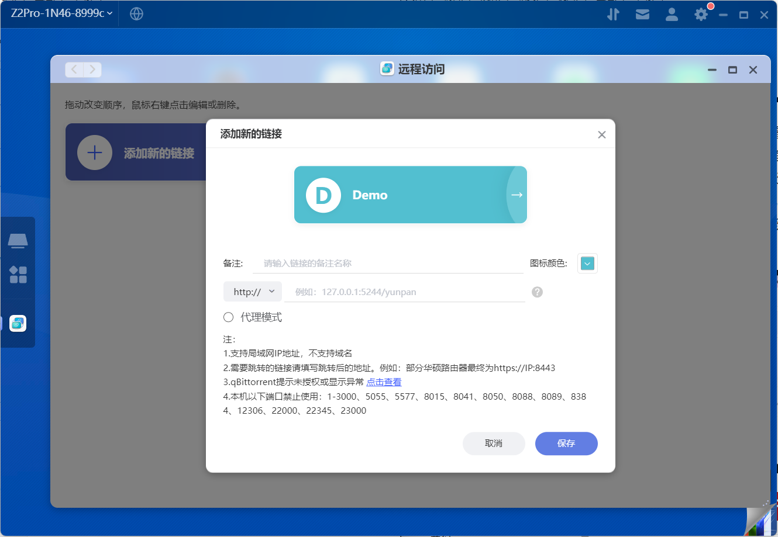The image size is (778, 537).
Task: Select the device/desktop icon in sidebar
Action: click(18, 240)
